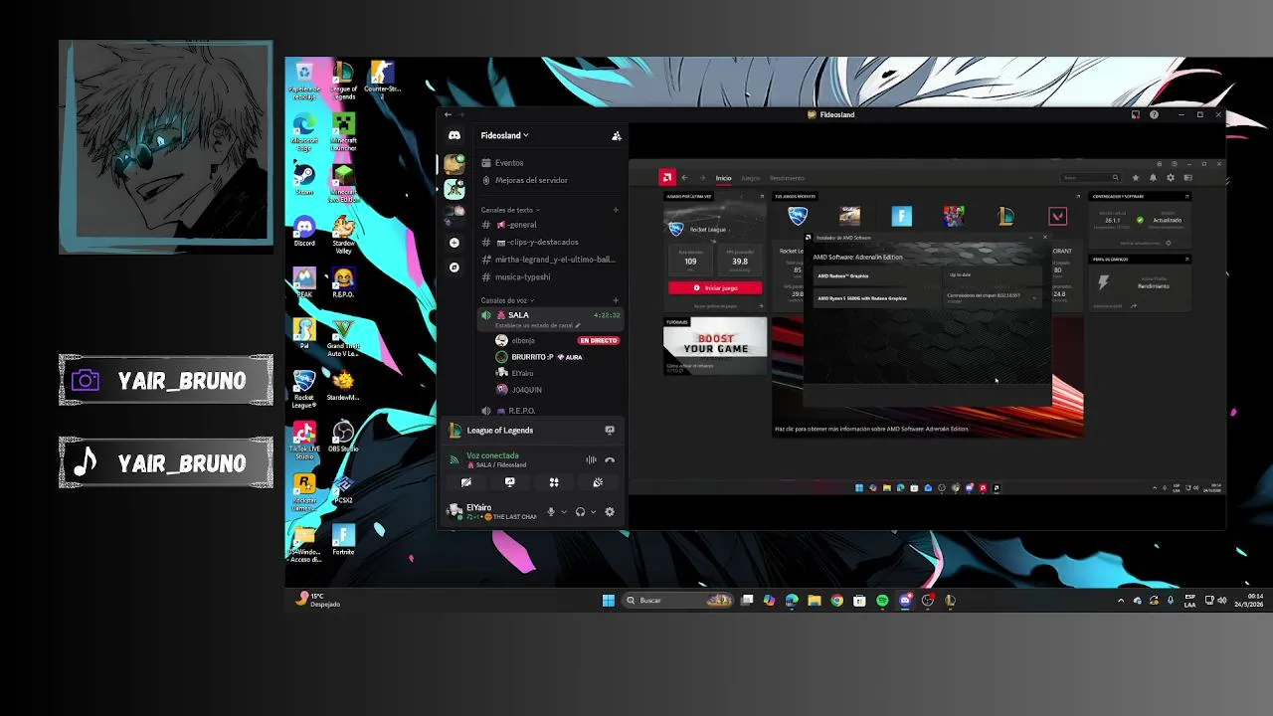Select the TikTok LIVE Studio desktop shortcut

click(304, 441)
